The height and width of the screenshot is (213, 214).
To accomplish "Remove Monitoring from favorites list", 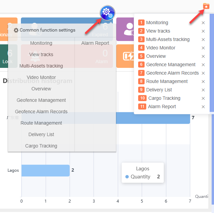I will click(x=203, y=23).
